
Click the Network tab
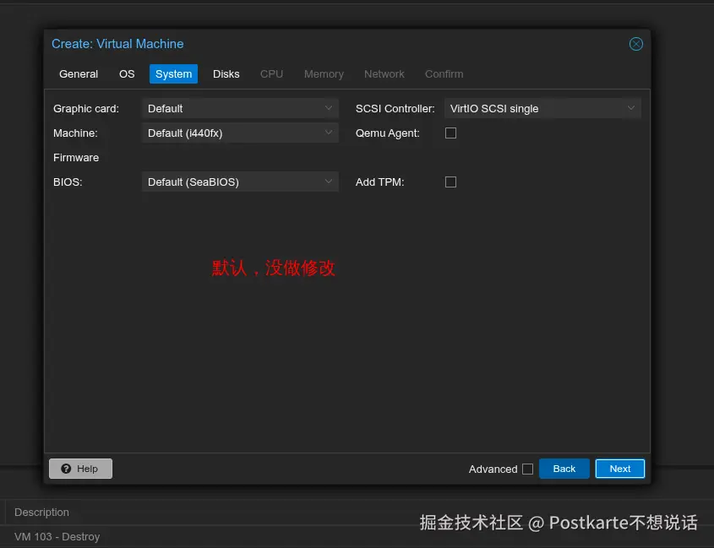click(x=384, y=73)
